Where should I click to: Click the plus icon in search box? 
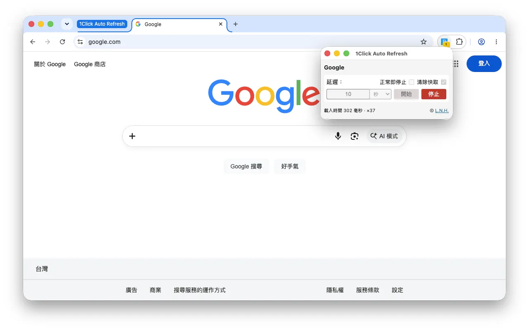click(132, 136)
